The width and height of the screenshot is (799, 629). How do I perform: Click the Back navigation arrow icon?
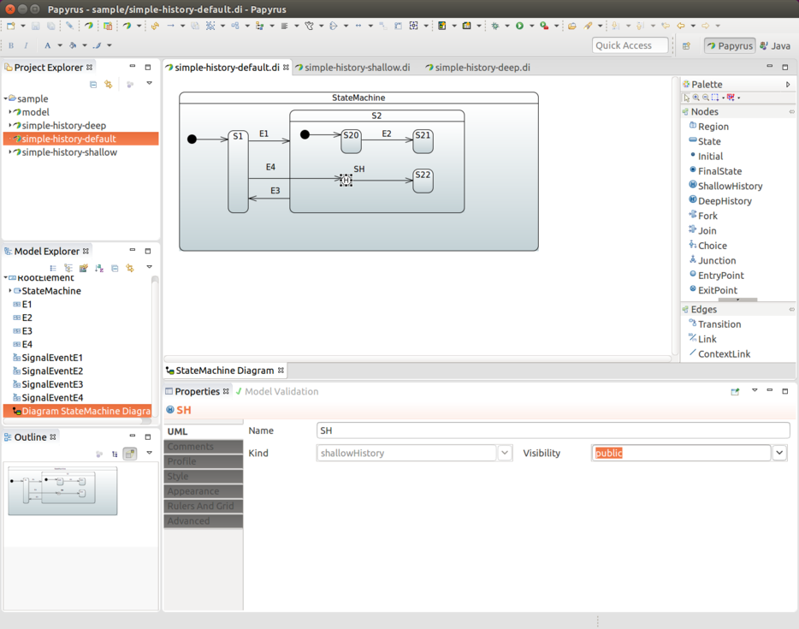[681, 26]
